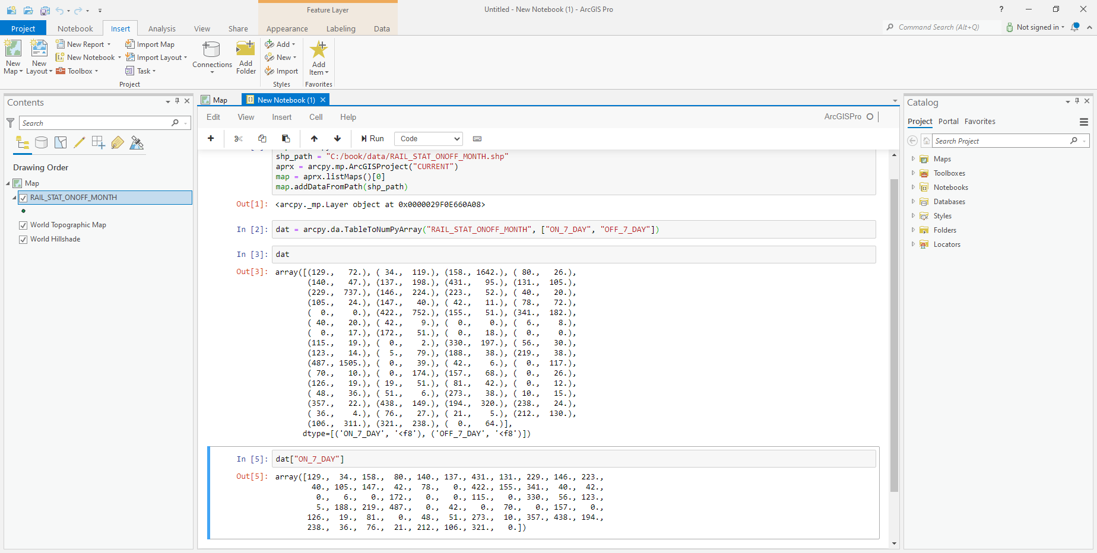This screenshot has height=553, width=1097.
Task: Open List By Labeling view in Contents
Action: click(x=118, y=142)
